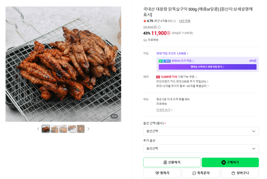This screenshot has width=267, height=179.
Task: Click the info icon beside original price 20,900원
Action: 159,27
